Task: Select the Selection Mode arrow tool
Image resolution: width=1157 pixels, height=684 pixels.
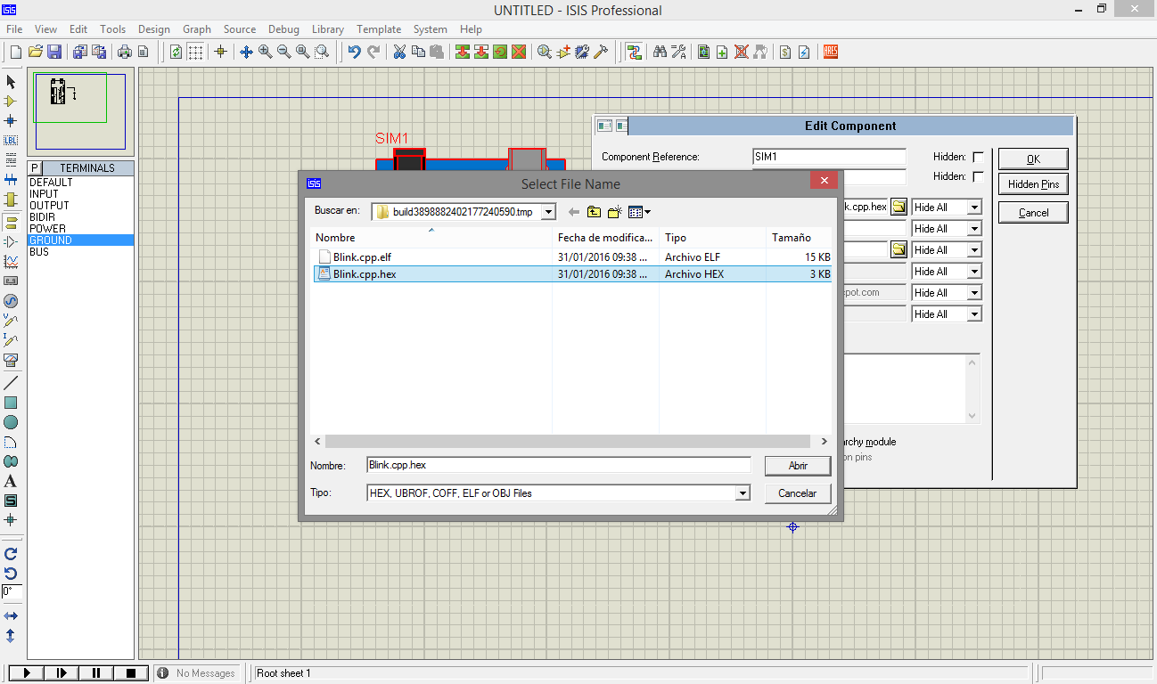Action: [11, 82]
